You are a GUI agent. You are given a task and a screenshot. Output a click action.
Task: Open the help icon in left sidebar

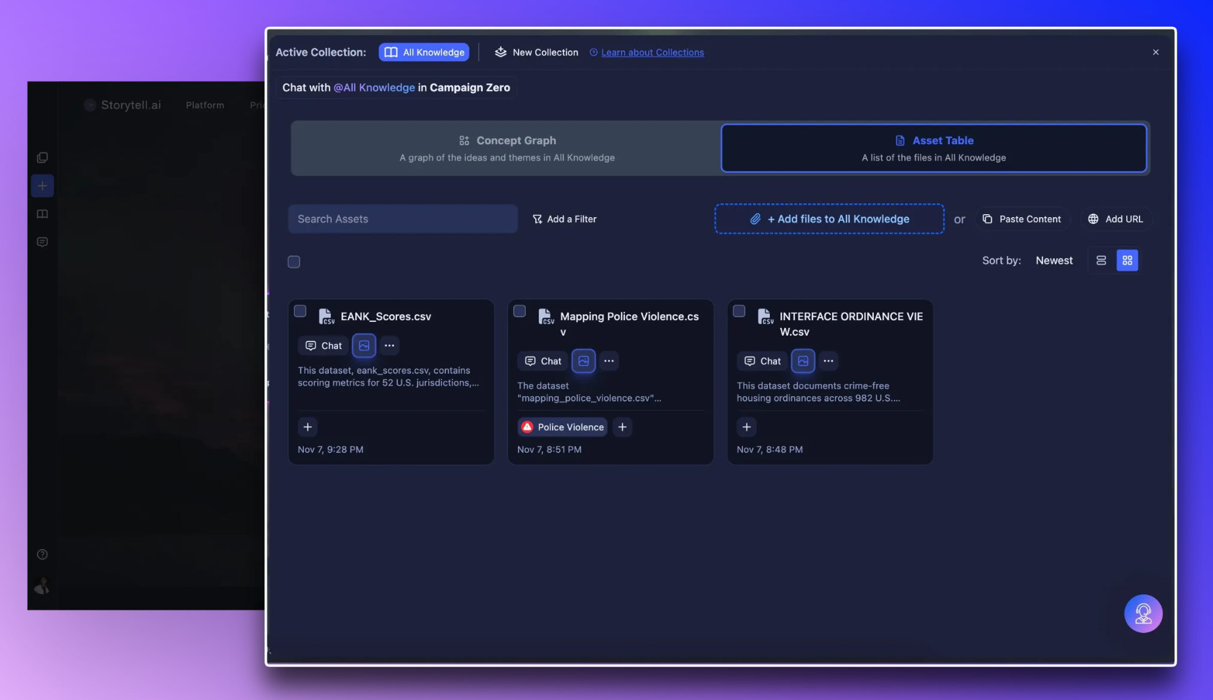tap(42, 554)
